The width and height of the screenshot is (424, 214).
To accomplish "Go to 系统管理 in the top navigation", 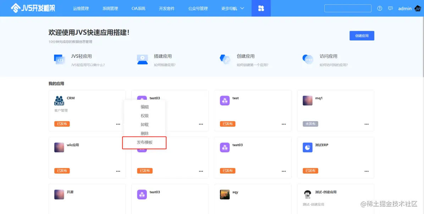I will click(110, 9).
